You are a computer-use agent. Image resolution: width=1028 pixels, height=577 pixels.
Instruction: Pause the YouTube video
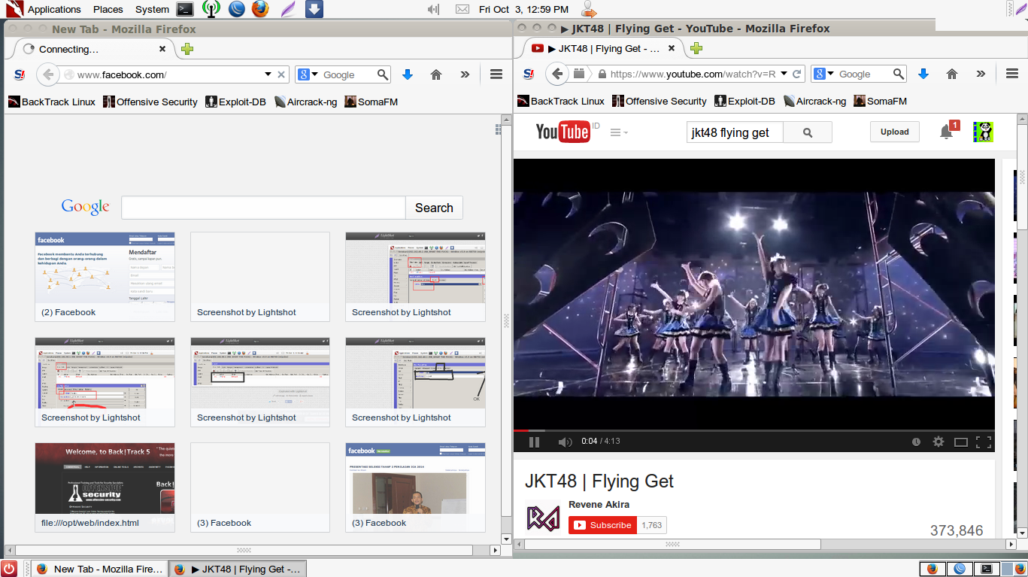click(x=534, y=442)
